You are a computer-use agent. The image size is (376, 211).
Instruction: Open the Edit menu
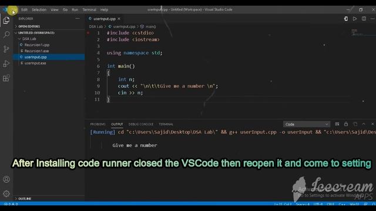pyautogui.click(x=24, y=10)
